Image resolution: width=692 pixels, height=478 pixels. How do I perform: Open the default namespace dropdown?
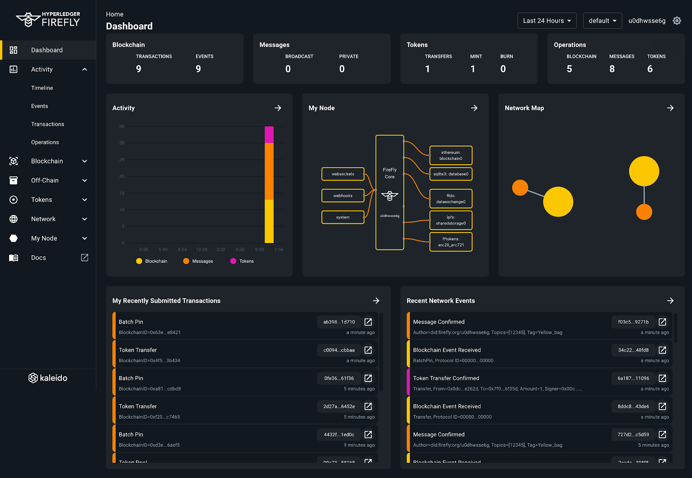pyautogui.click(x=602, y=20)
